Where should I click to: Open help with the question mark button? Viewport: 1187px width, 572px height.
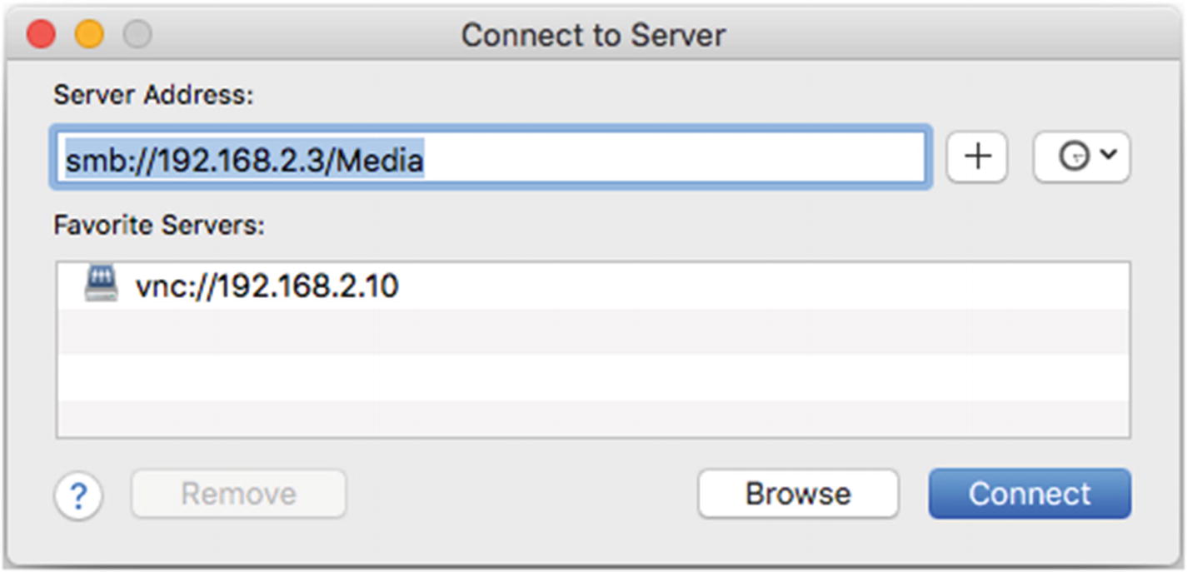click(78, 496)
